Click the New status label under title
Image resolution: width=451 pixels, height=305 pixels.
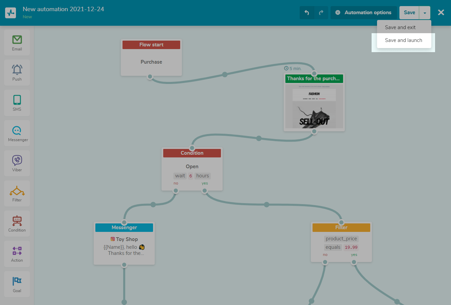click(27, 17)
